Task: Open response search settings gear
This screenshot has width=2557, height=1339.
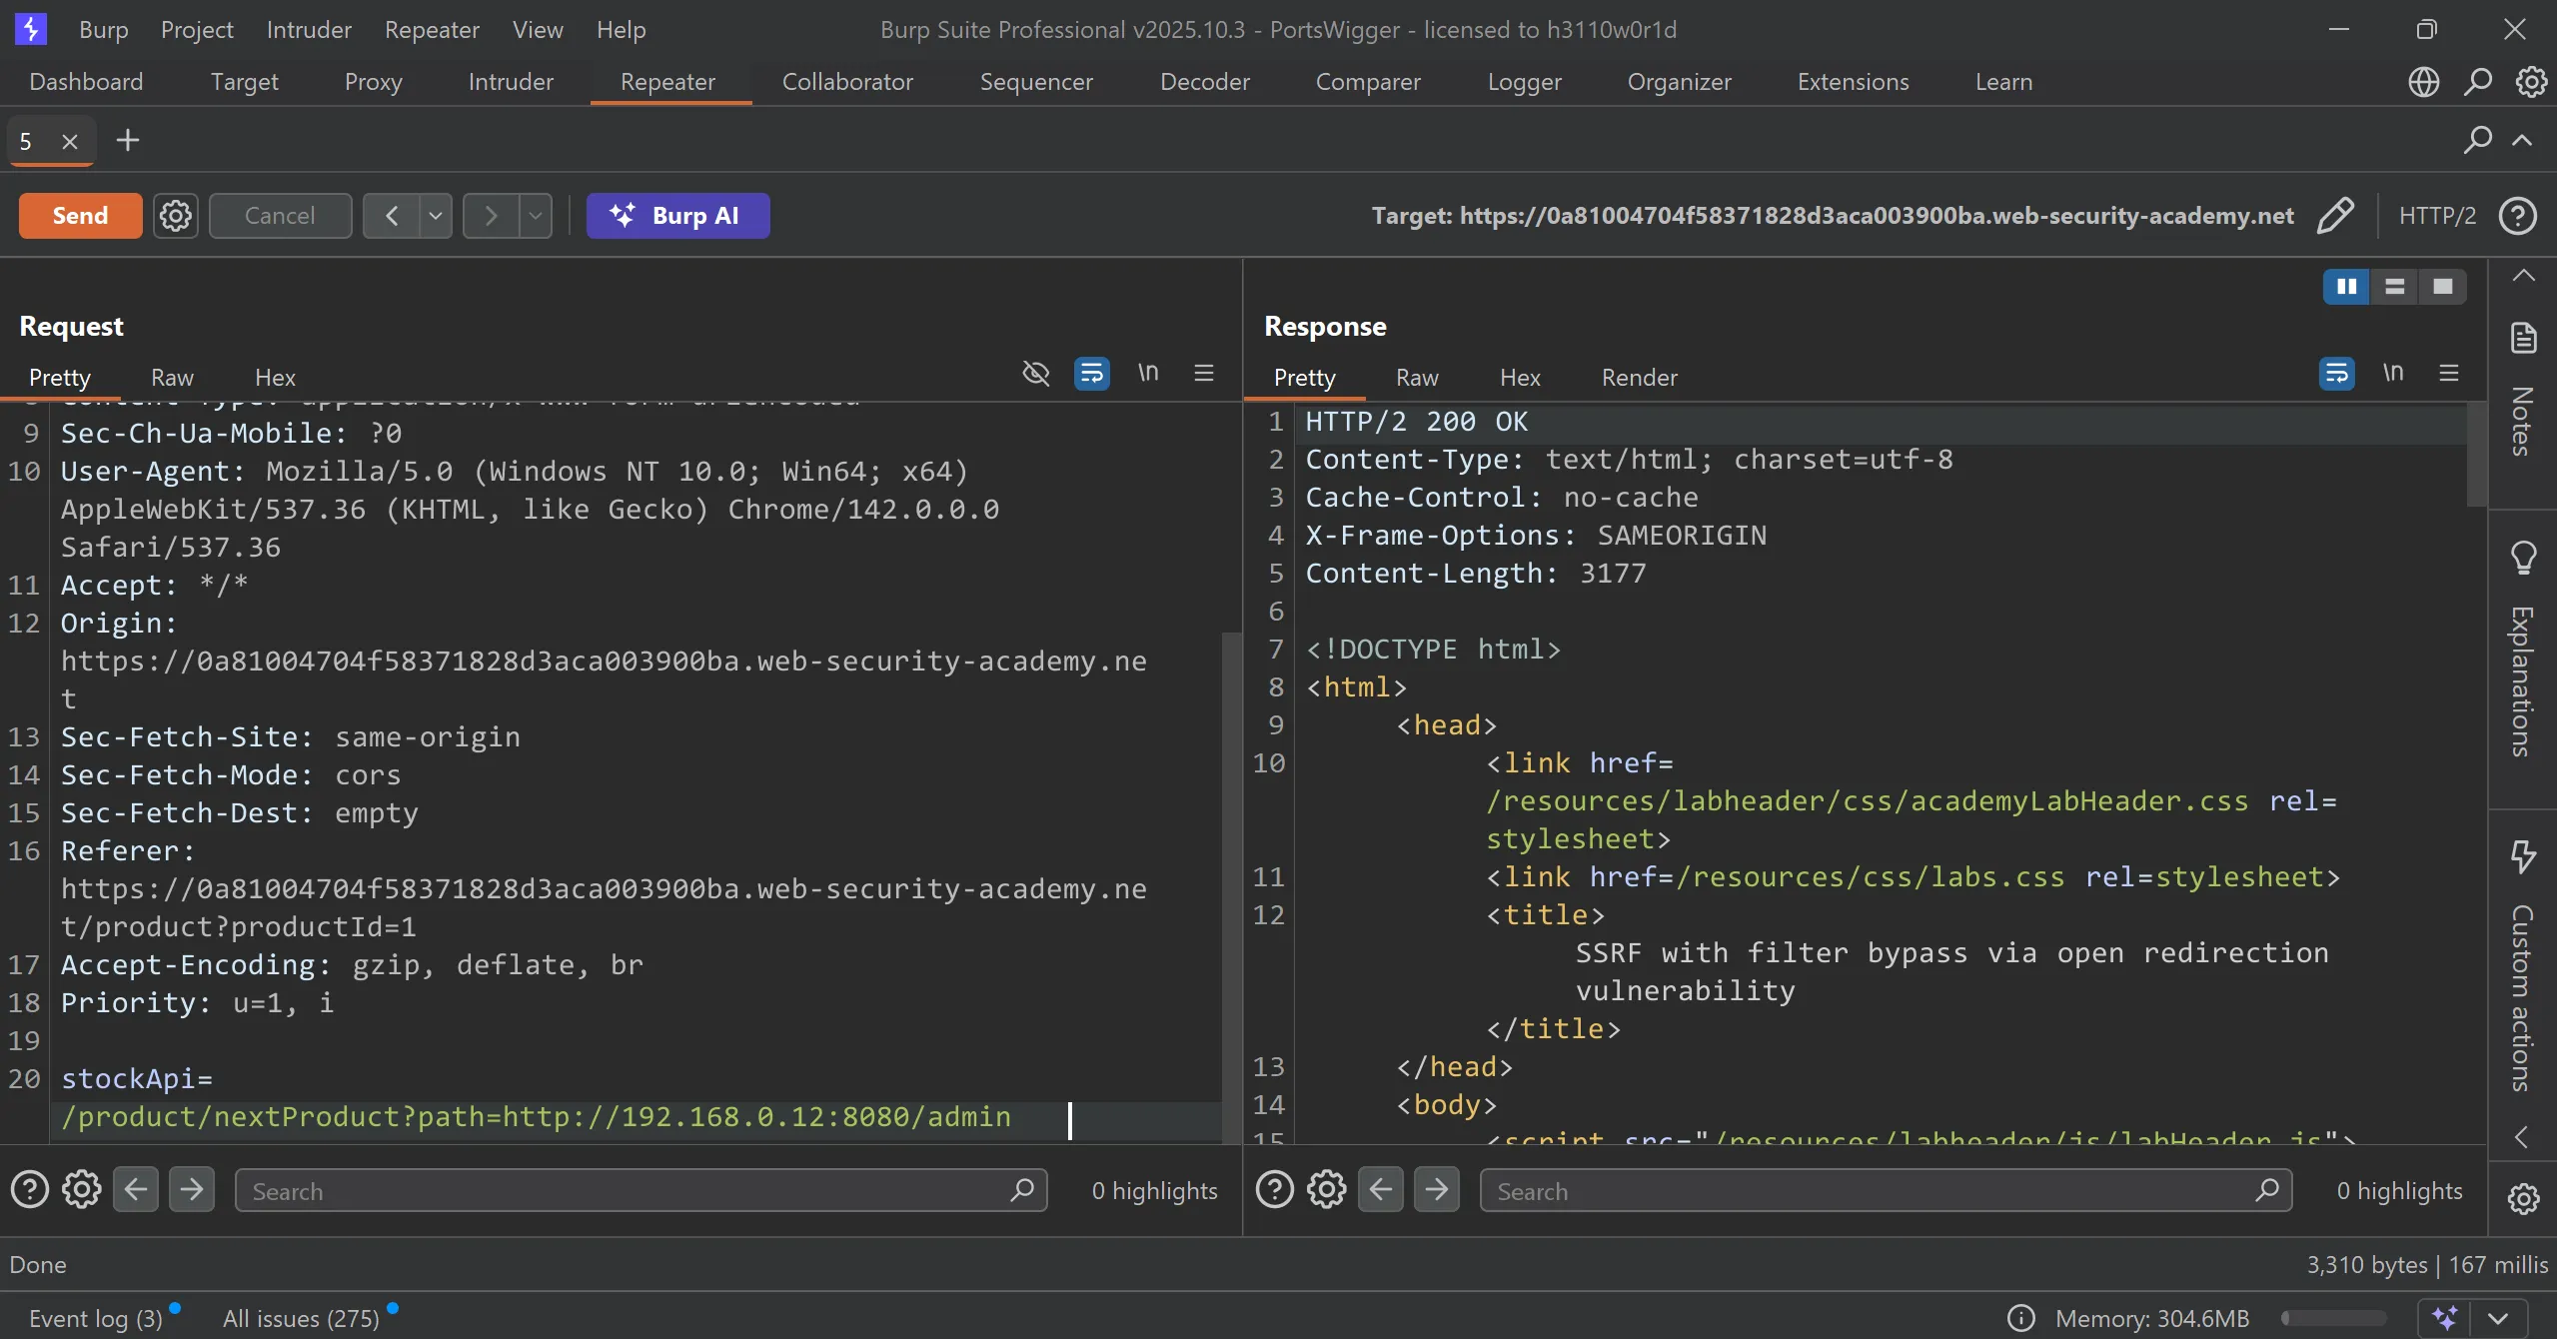Action: (x=1326, y=1190)
